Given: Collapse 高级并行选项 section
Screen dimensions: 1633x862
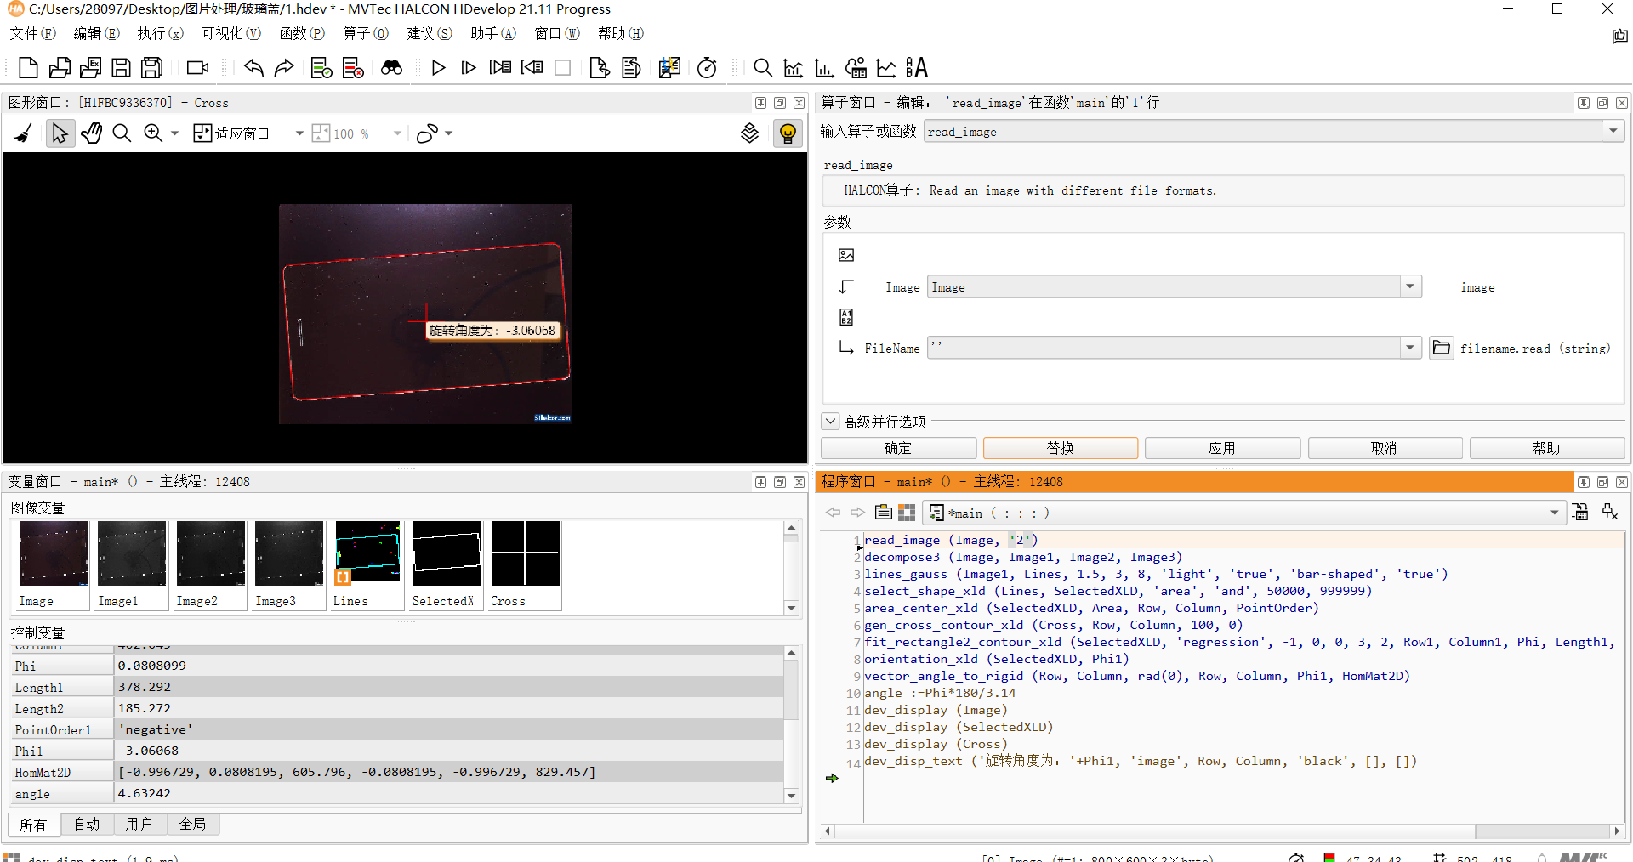Looking at the screenshot, I should pos(830,422).
